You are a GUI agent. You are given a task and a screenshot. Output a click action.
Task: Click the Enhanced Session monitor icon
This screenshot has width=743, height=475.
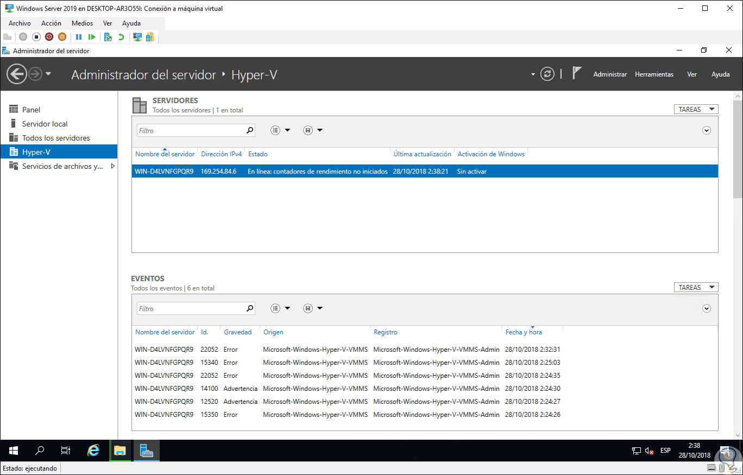pyautogui.click(x=137, y=37)
